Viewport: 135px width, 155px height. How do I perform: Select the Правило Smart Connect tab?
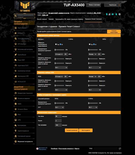click(93, 19)
